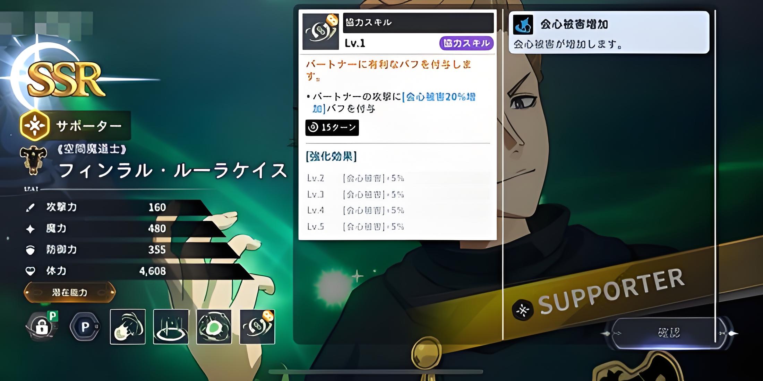Click the skill icon in popup header
763x381 pixels.
pos(320,32)
